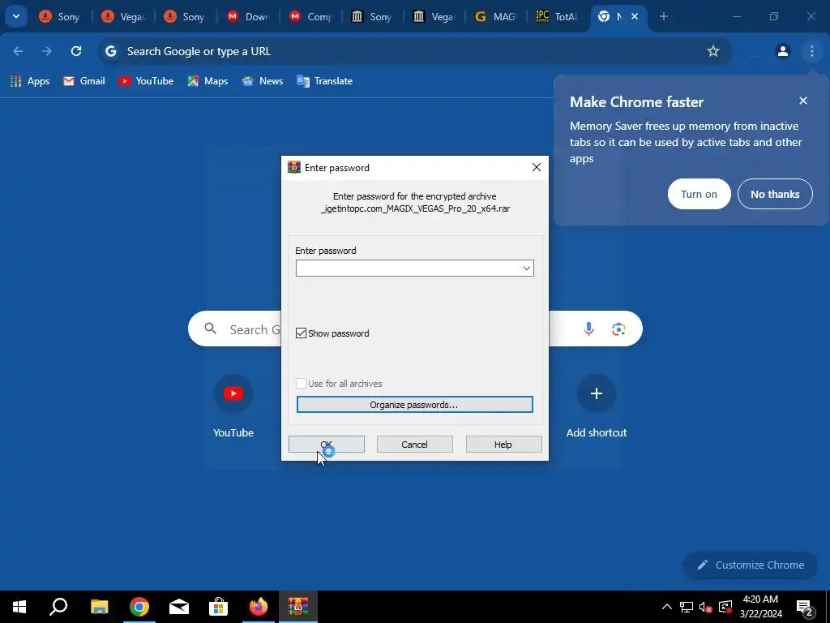830x623 pixels.
Task: Switch to the TotAl IPC tab
Action: coord(557,16)
